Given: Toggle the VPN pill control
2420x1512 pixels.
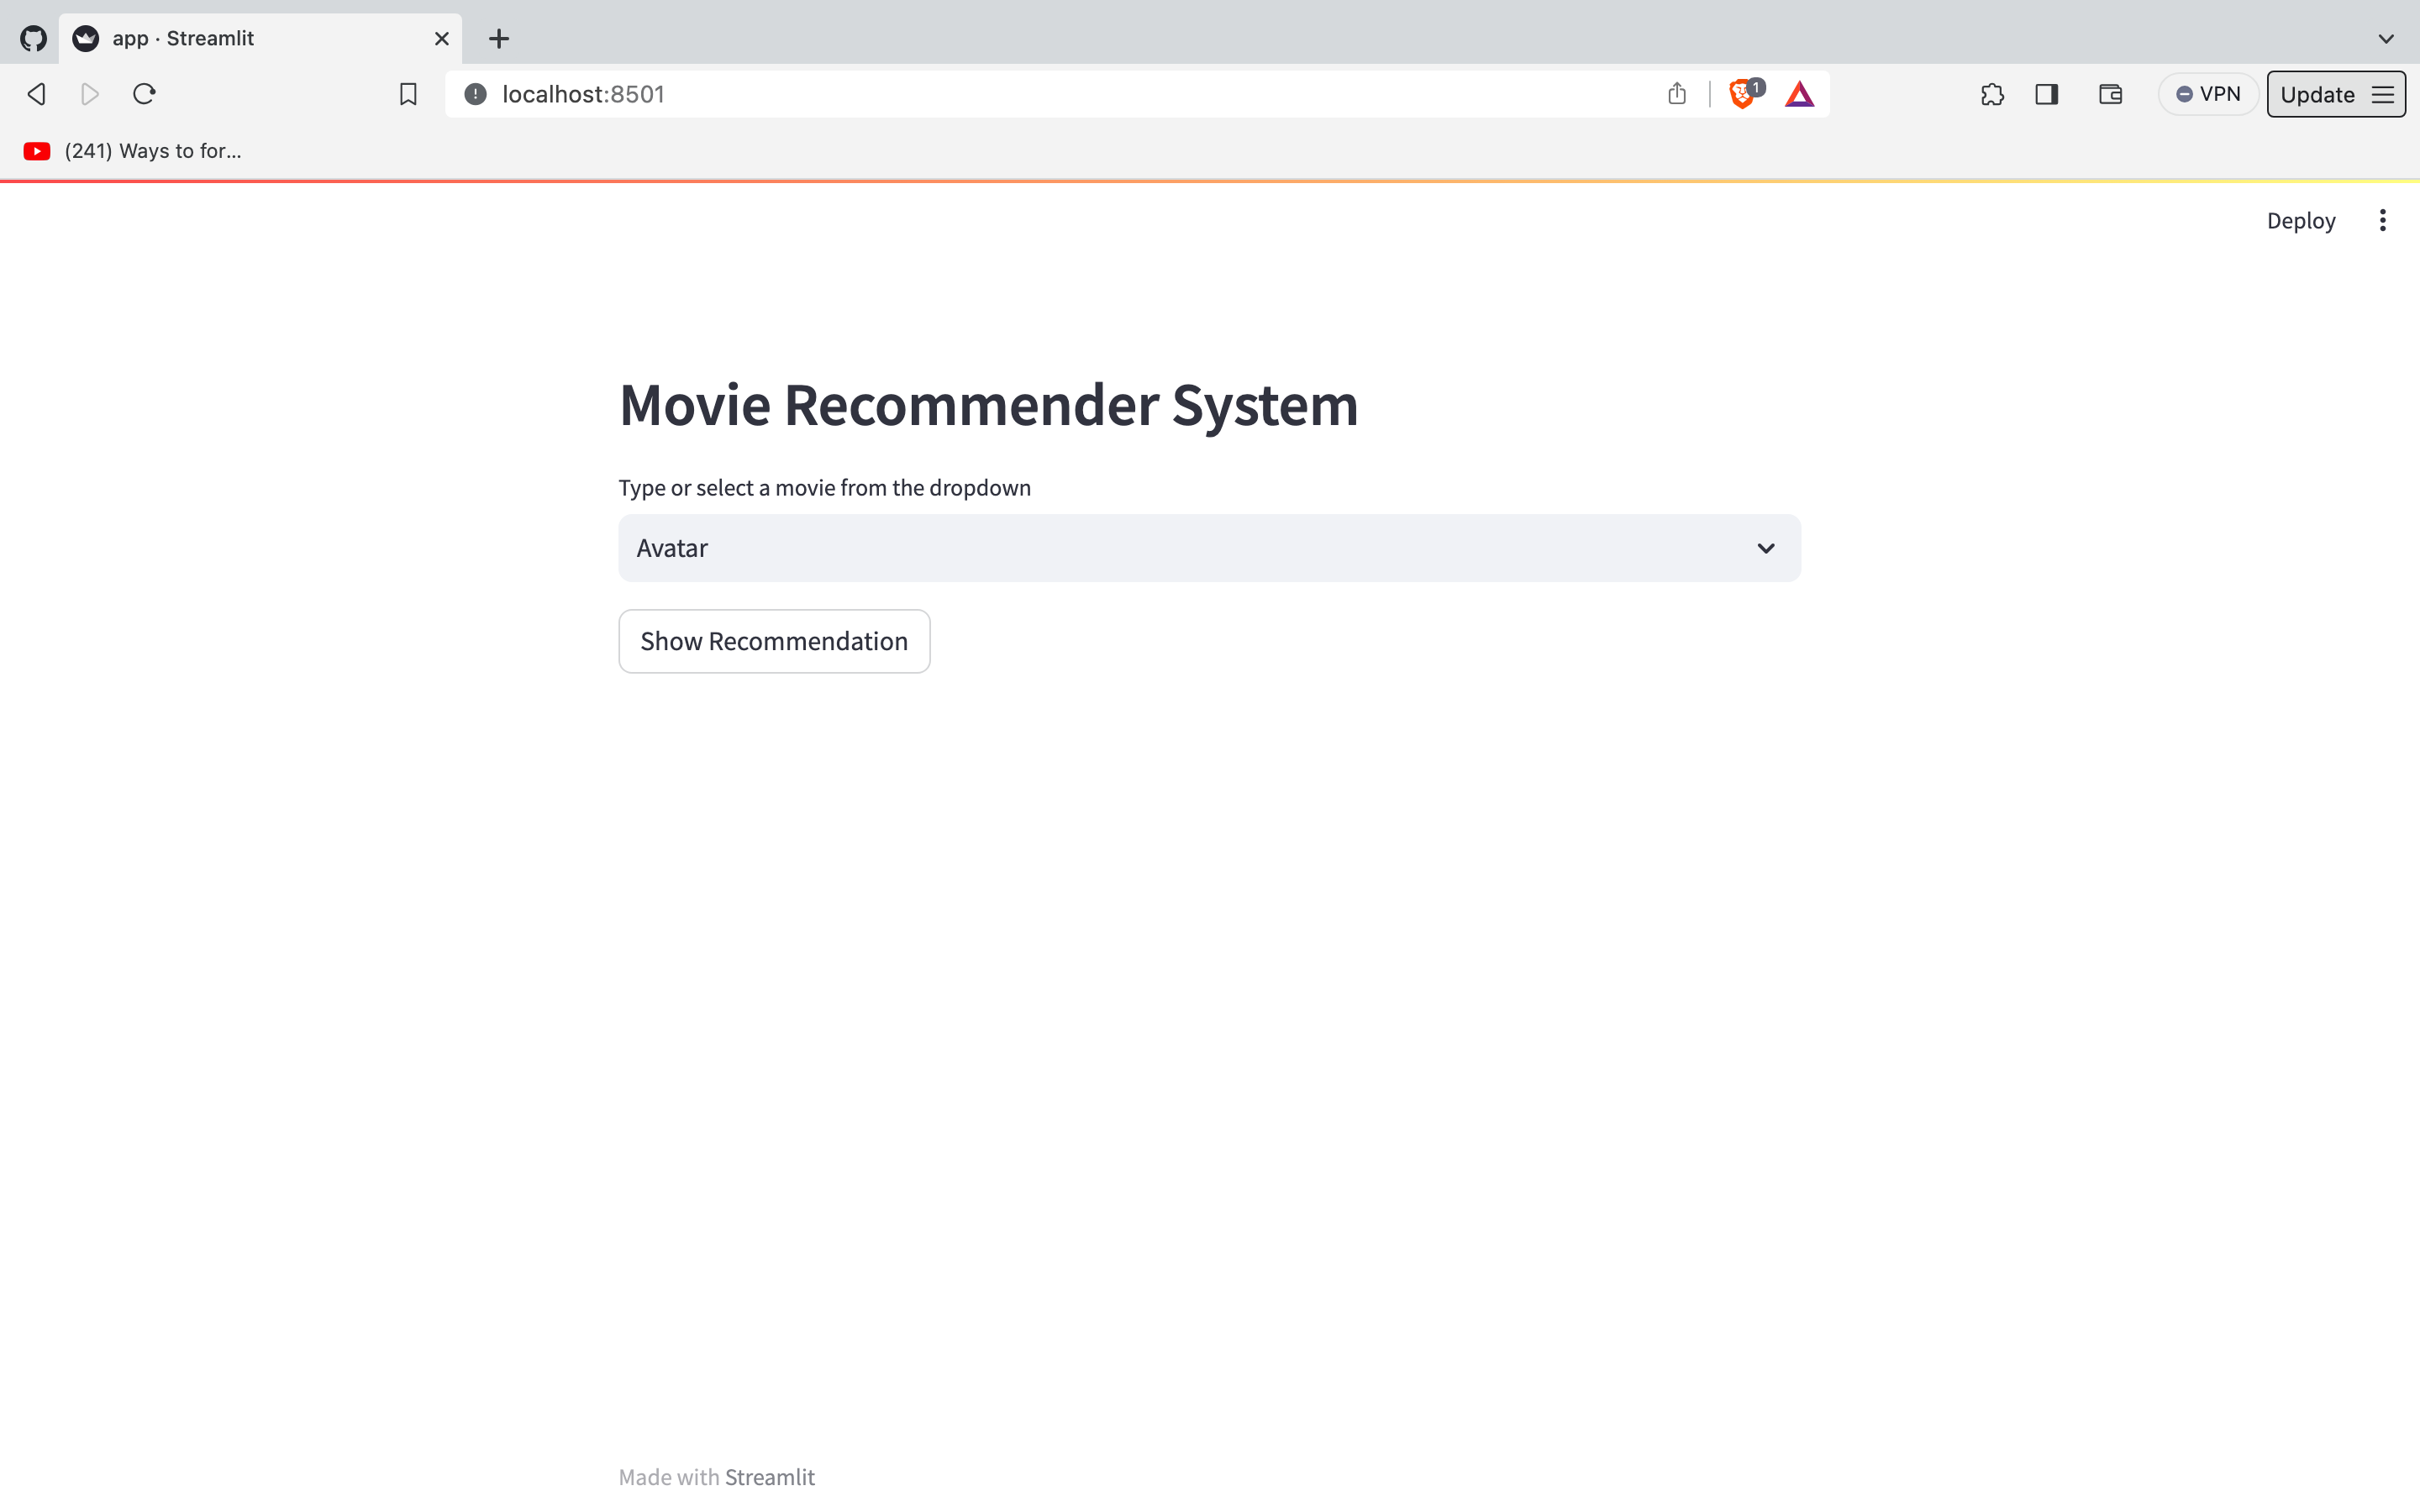Looking at the screenshot, I should coord(2208,93).
